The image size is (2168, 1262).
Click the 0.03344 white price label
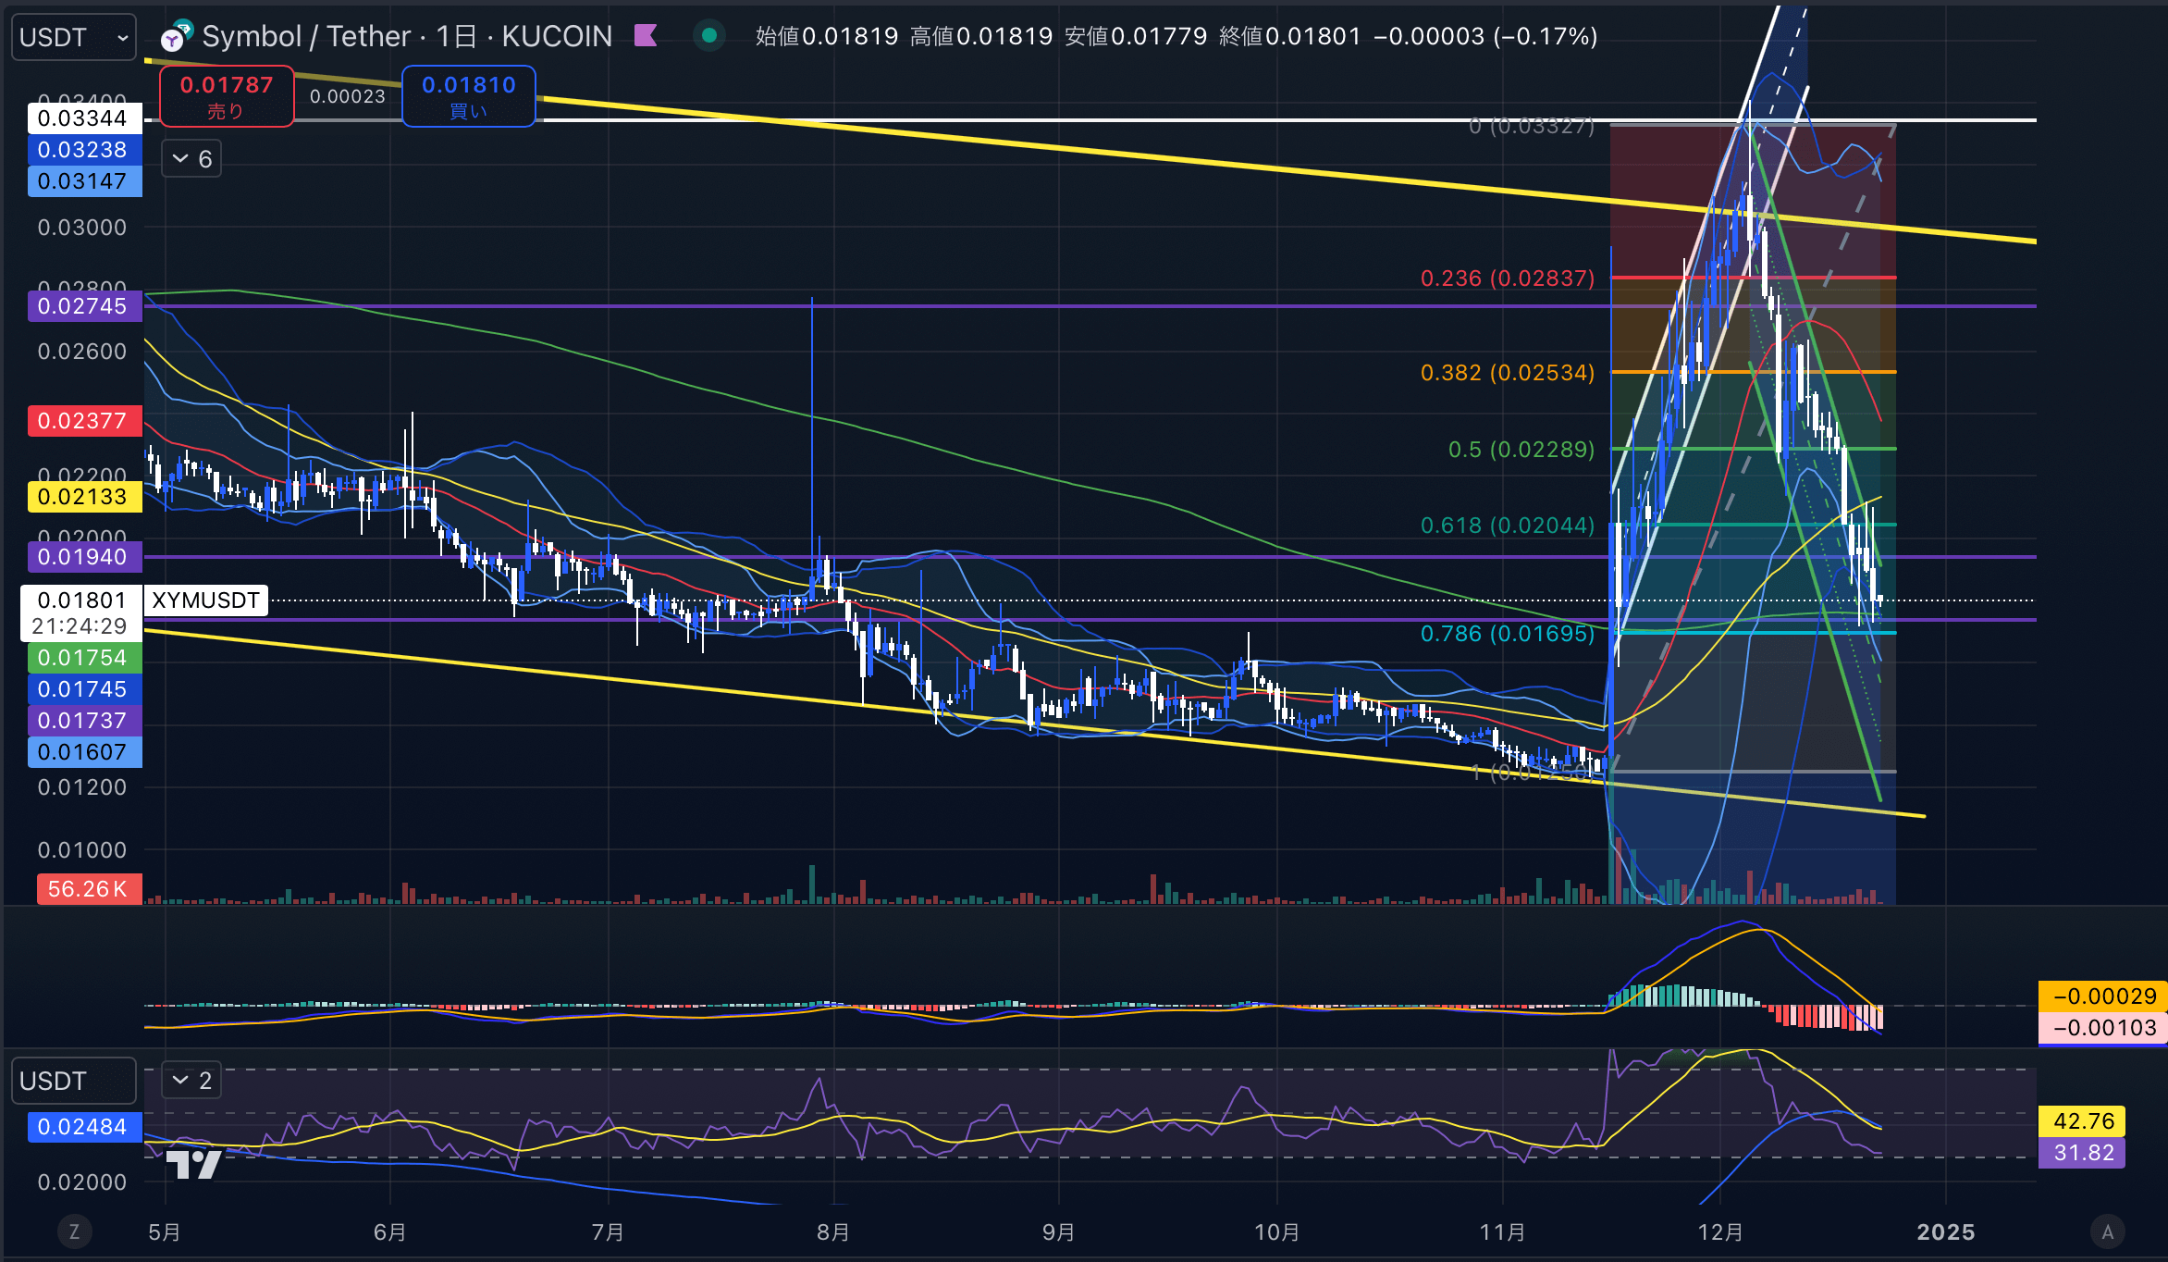[x=84, y=118]
